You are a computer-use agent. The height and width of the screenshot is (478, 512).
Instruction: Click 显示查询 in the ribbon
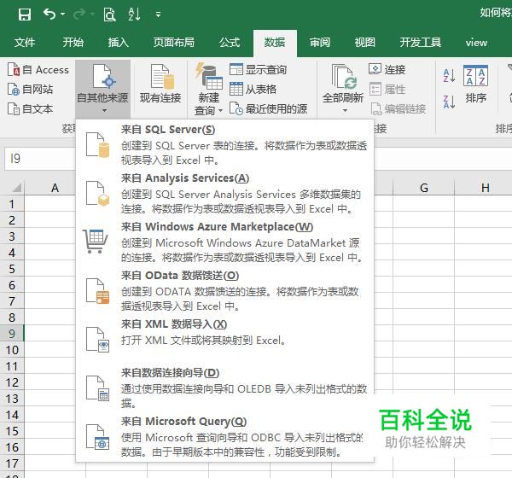click(258, 70)
